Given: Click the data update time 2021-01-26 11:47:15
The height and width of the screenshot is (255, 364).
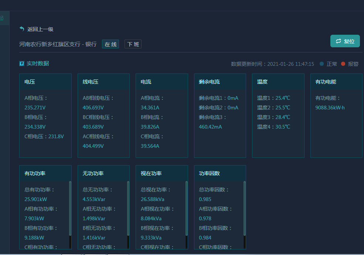Looking at the screenshot, I should 290,64.
